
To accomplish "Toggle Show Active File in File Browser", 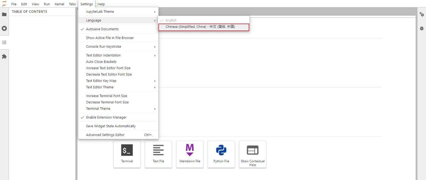I will 118,38.
